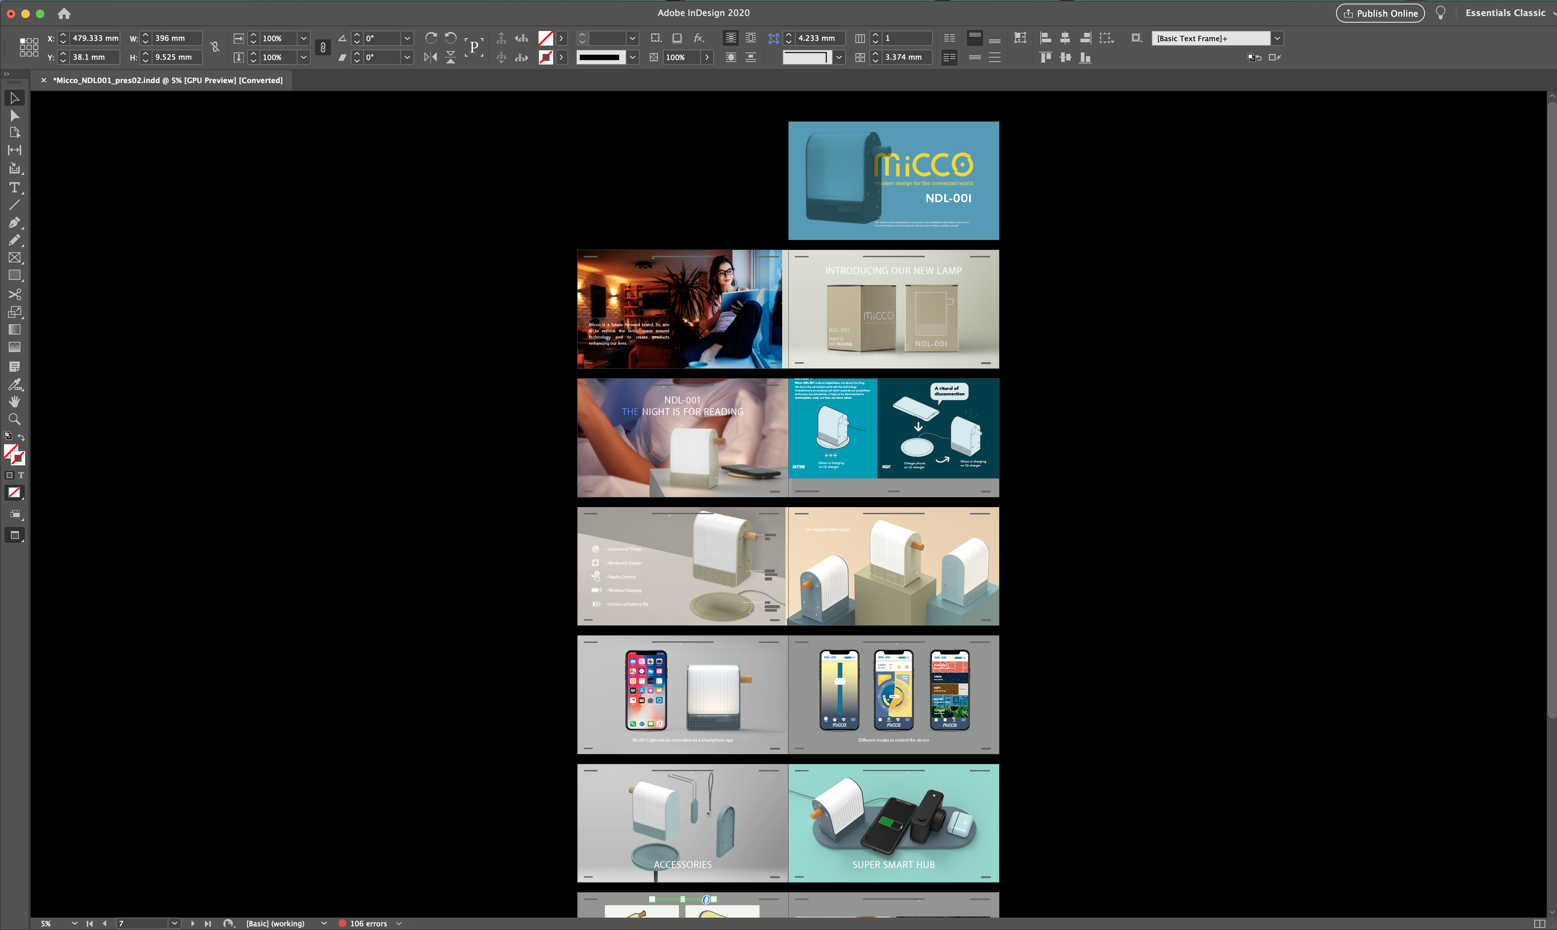
Task: Apply drop shadow to object
Action: (x=677, y=38)
